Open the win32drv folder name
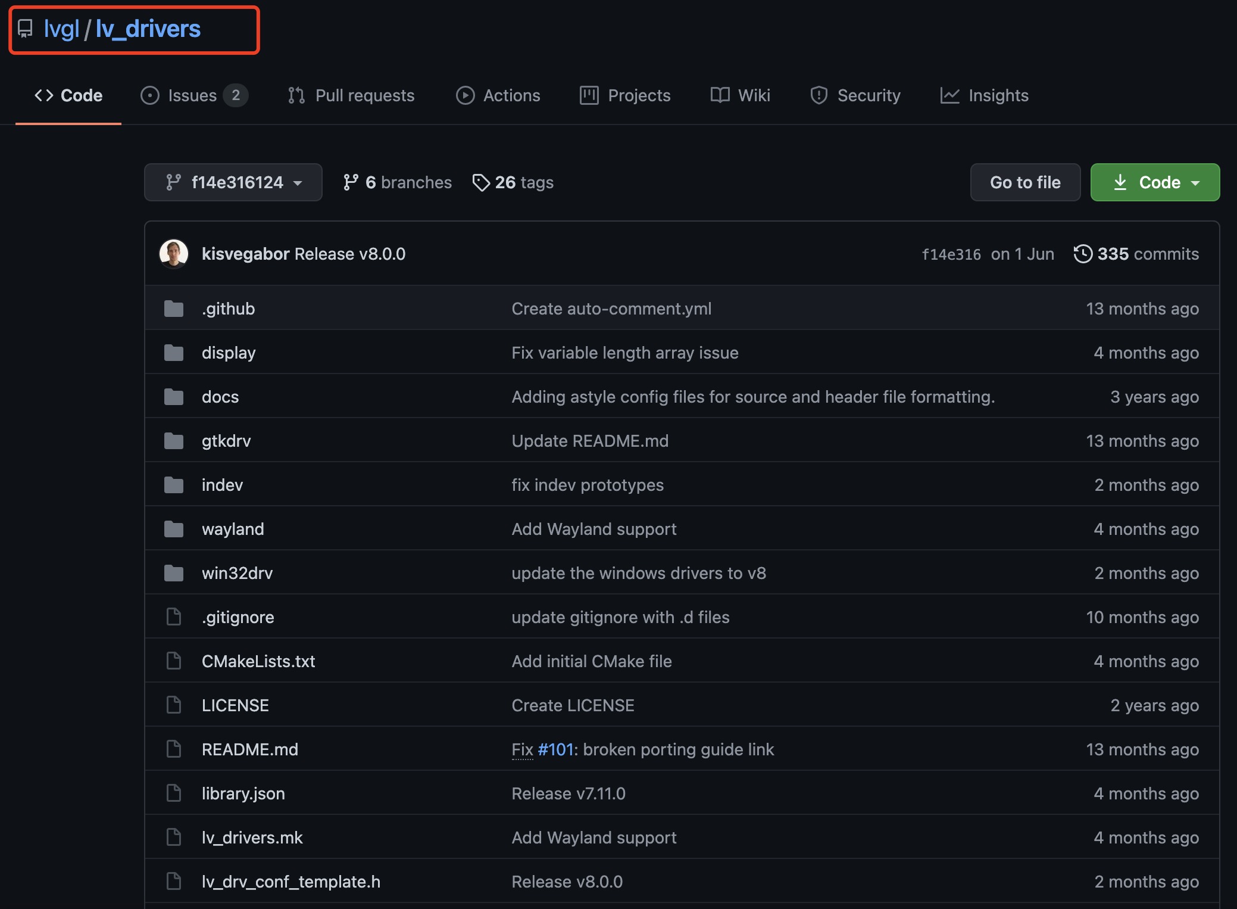This screenshot has width=1237, height=909. pyautogui.click(x=238, y=573)
